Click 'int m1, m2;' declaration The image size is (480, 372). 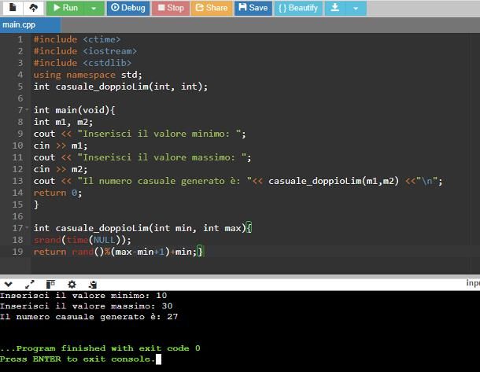(64, 122)
